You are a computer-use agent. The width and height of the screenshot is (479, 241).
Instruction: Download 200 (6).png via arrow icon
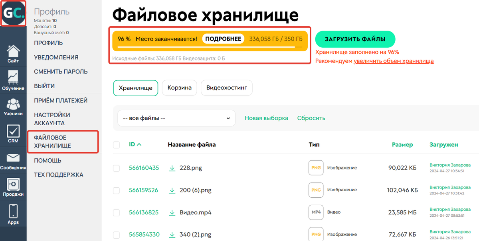pos(172,190)
